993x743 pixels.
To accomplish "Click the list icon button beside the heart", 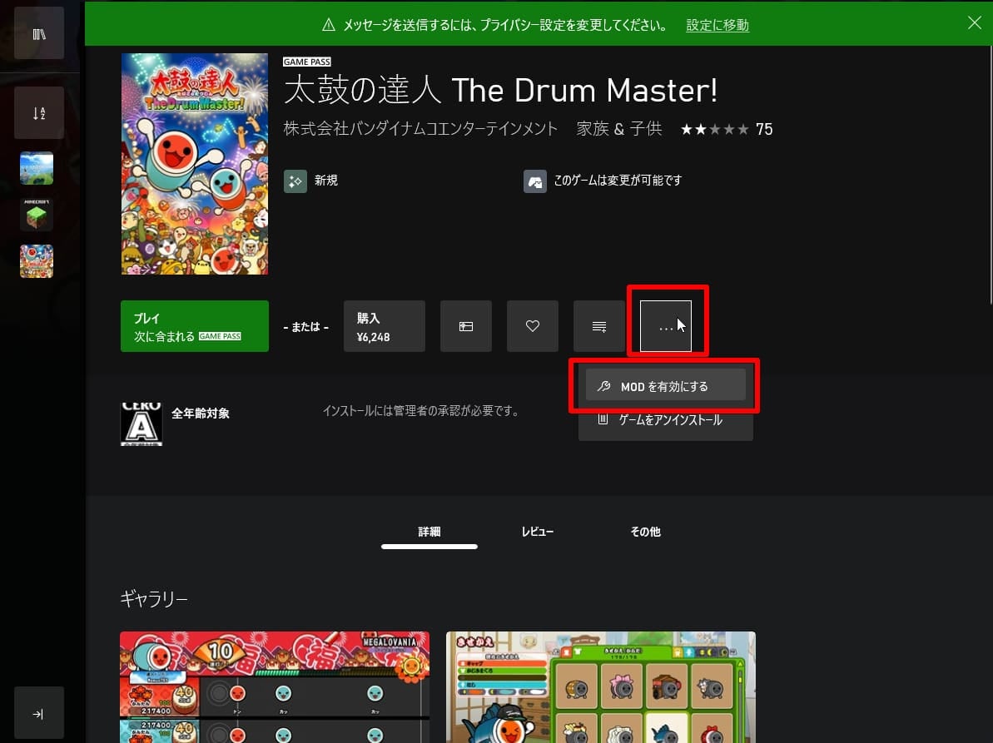I will (x=599, y=326).
